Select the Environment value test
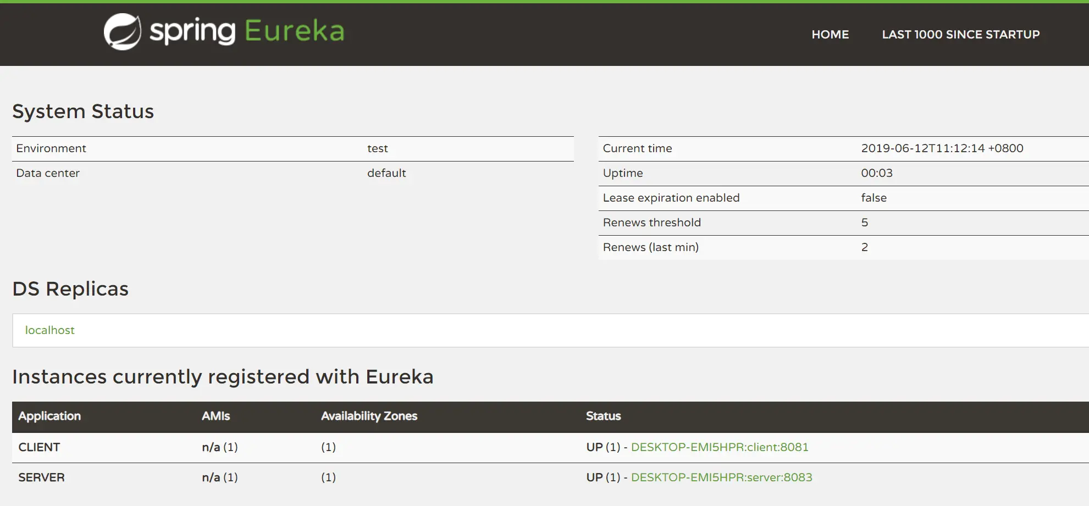This screenshot has width=1089, height=506. [378, 148]
